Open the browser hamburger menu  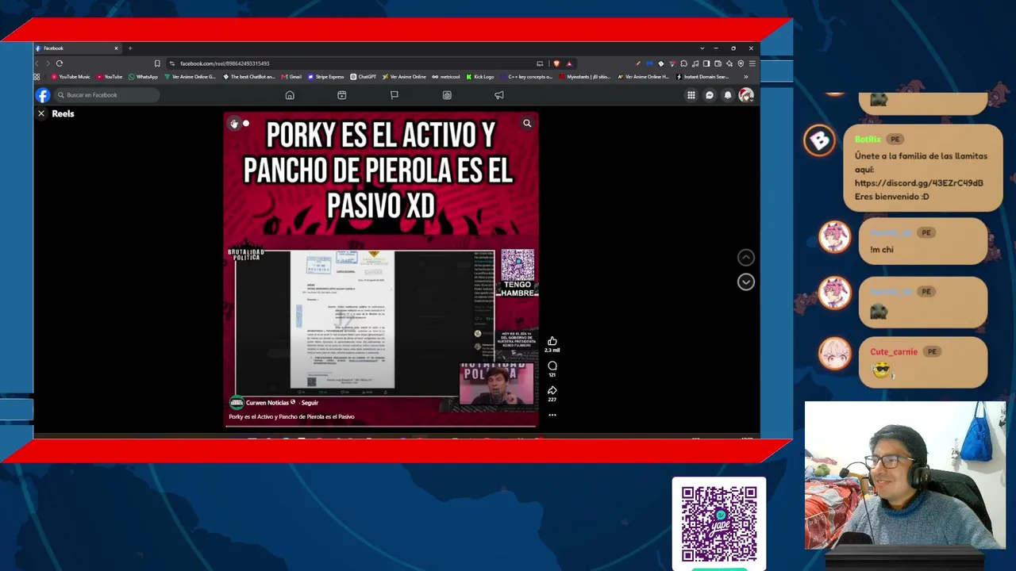point(752,63)
